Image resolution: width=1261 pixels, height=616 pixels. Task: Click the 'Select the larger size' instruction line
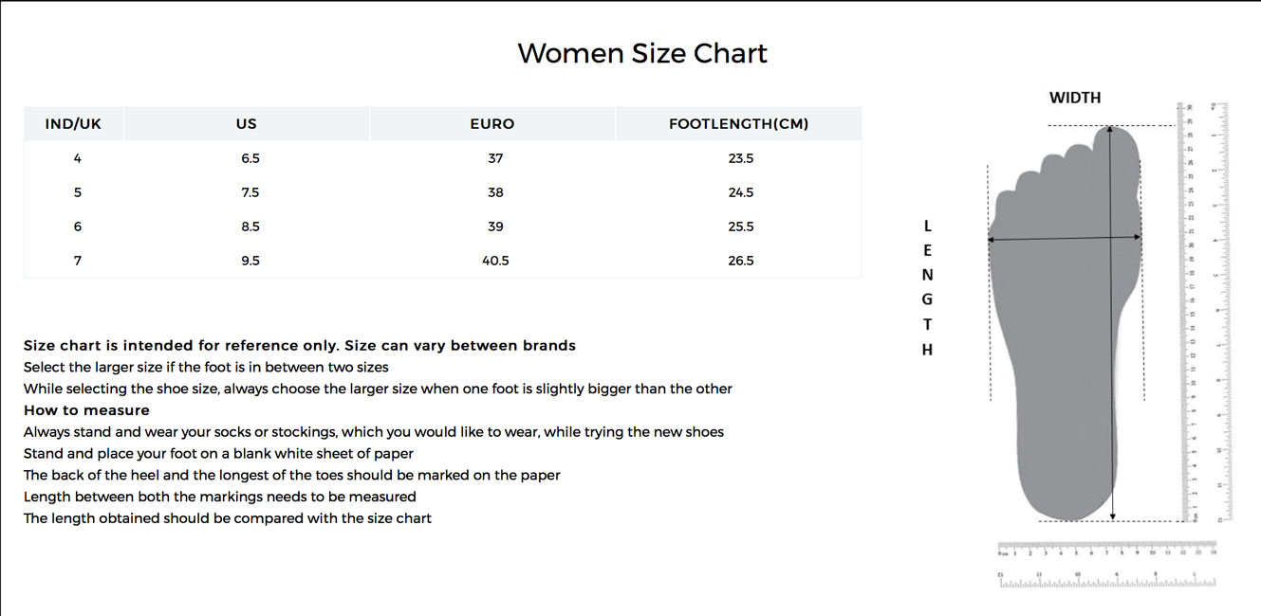coord(206,367)
